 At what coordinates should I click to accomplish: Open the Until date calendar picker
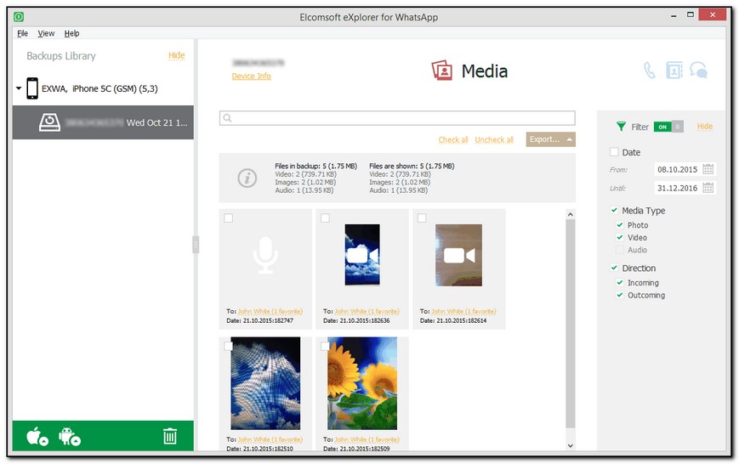[x=708, y=188]
